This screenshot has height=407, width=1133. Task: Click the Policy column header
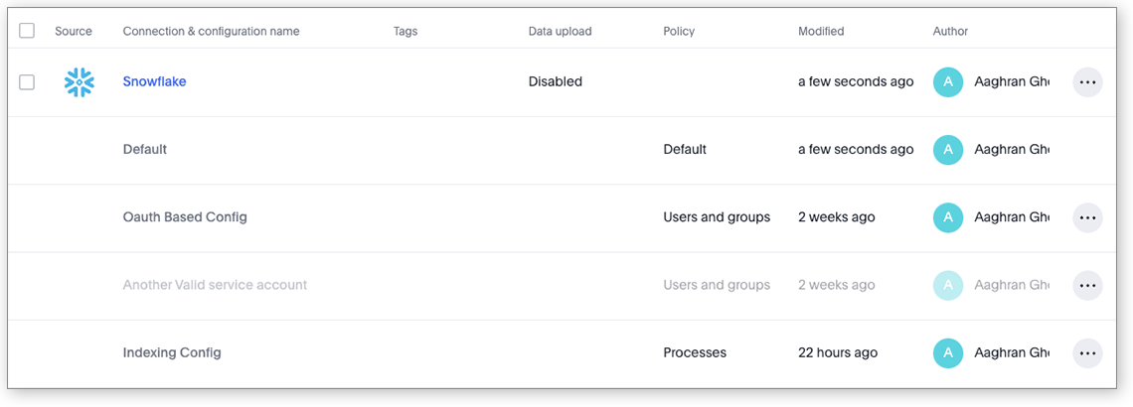click(x=679, y=32)
